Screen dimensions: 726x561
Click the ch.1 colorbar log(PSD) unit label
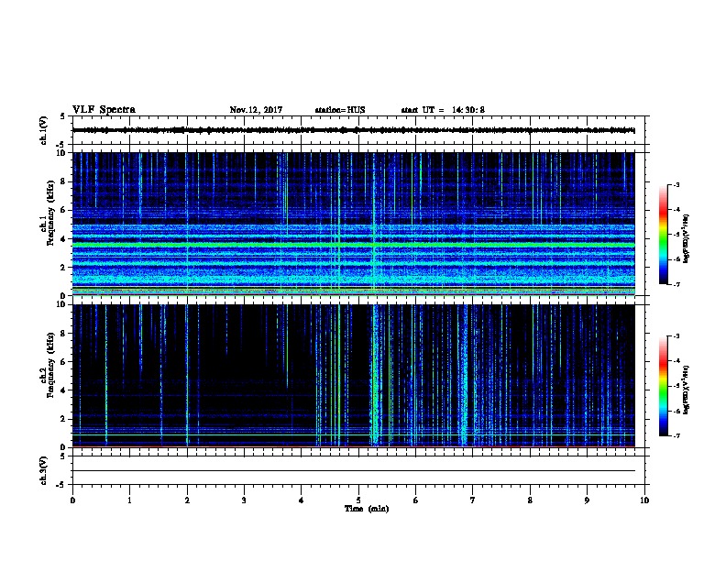(686, 238)
